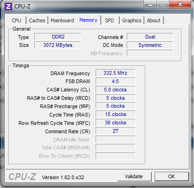The width and height of the screenshot is (194, 188).
Task: Click the tRCD 5 clocks value
Action: click(x=116, y=98)
